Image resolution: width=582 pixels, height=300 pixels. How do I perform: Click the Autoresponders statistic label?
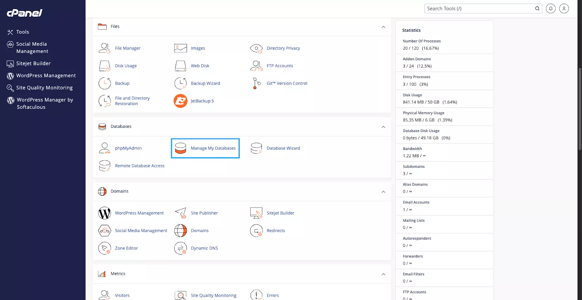coord(417,238)
